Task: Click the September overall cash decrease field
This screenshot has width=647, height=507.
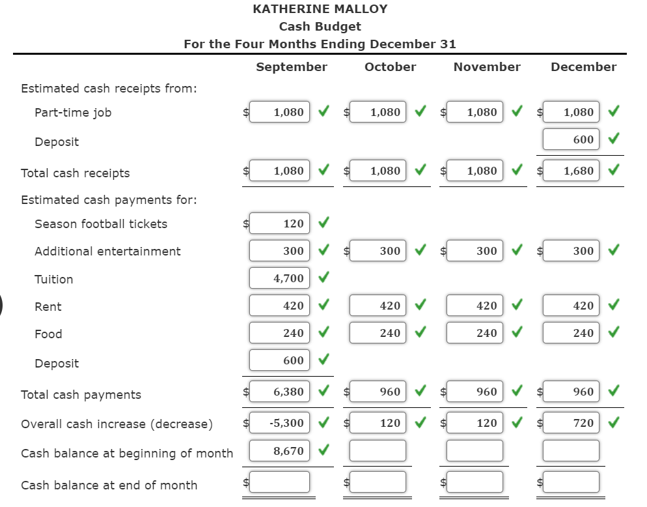Action: (x=279, y=422)
